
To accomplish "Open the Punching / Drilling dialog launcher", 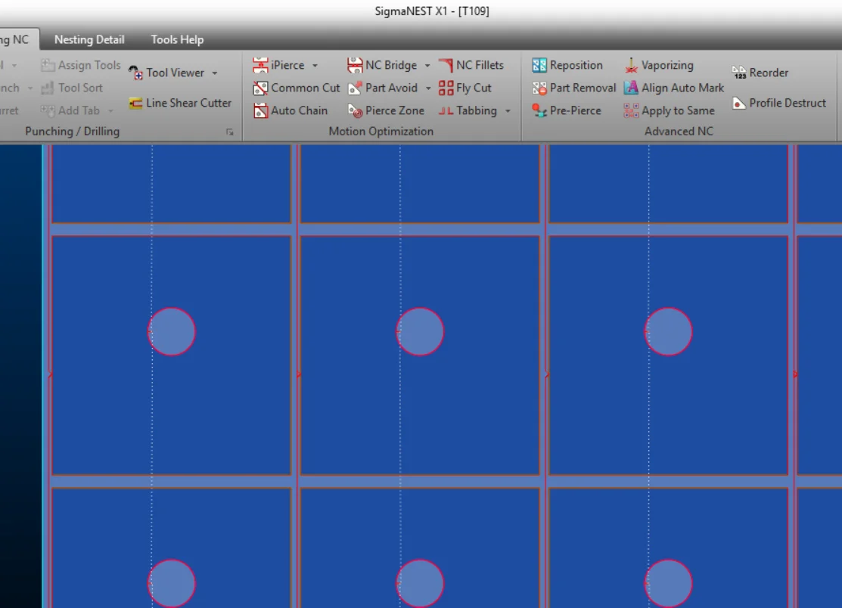I will (x=230, y=132).
